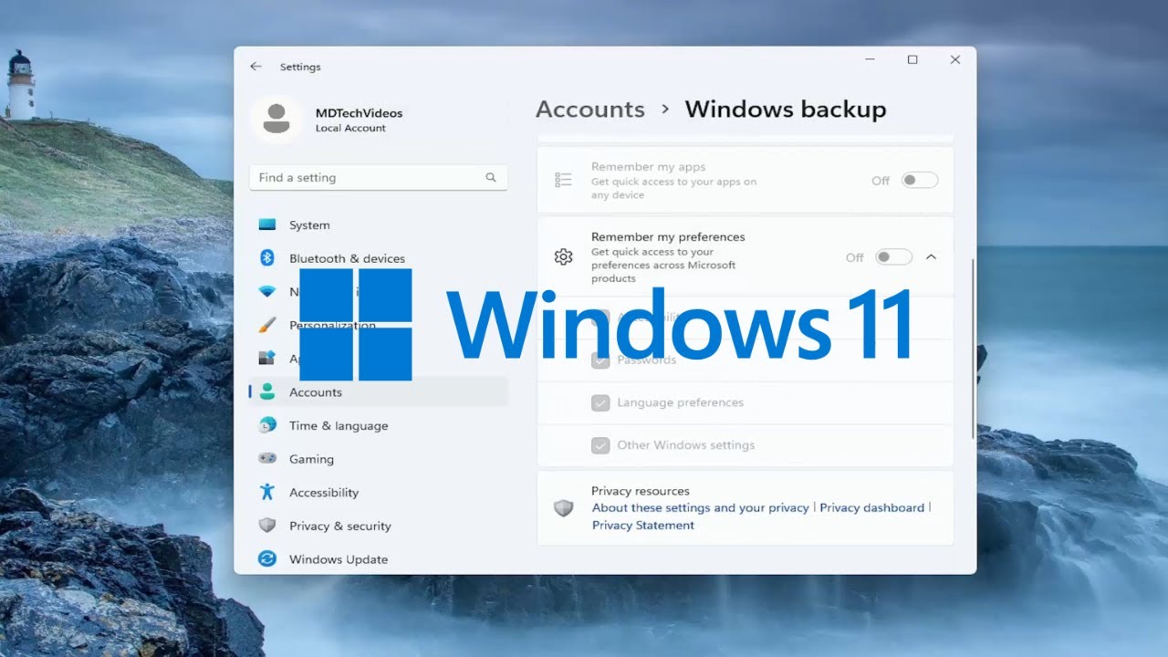Image resolution: width=1168 pixels, height=657 pixels.
Task: Open System settings category
Action: [378, 224]
